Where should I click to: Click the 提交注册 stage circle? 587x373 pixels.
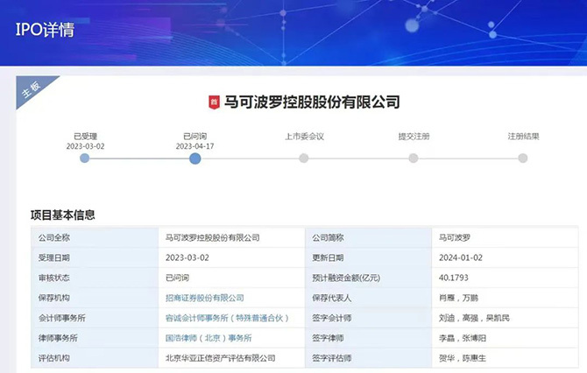414,158
